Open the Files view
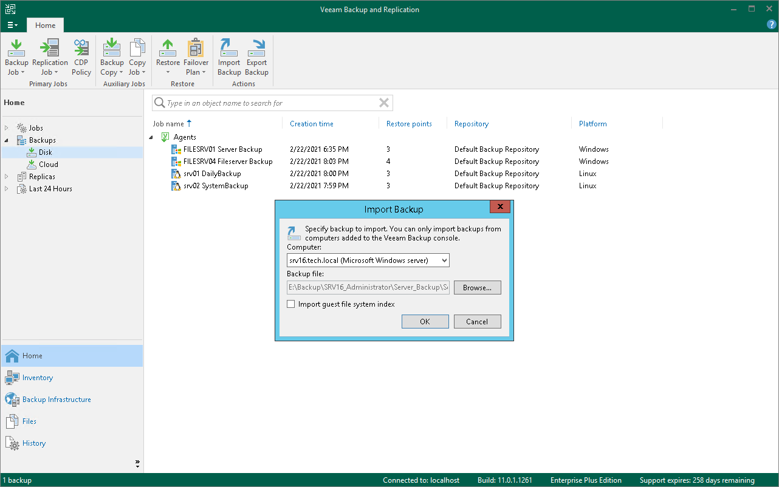The height and width of the screenshot is (487, 779). [72, 421]
